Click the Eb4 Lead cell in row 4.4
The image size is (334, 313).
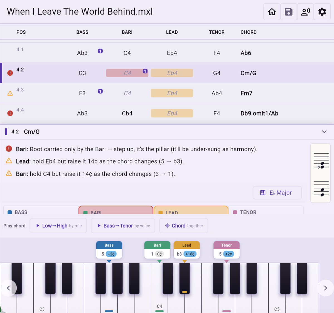(172, 113)
